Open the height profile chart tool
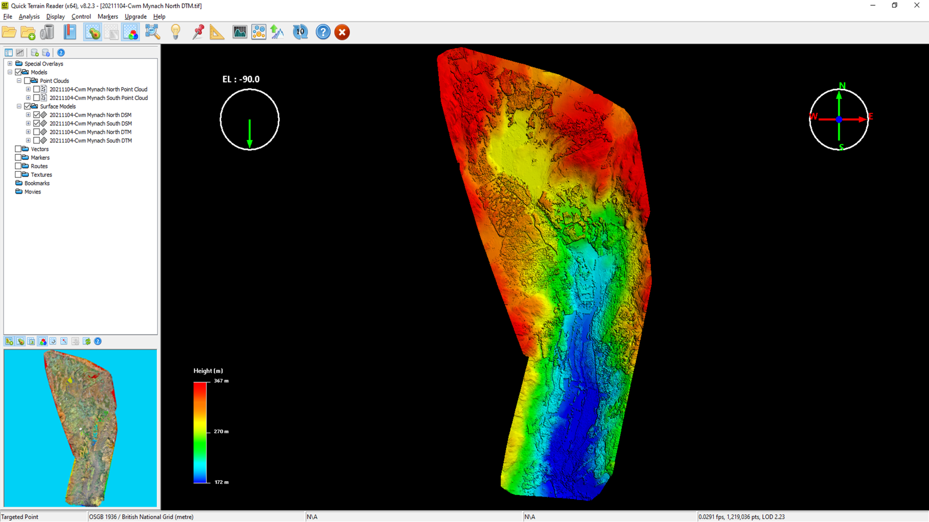Image resolution: width=929 pixels, height=522 pixels. [x=240, y=32]
